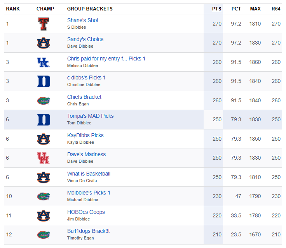Click Auburn logo beside HOBOcs Ooops
Screen dimensions: 286x248
click(x=44, y=216)
